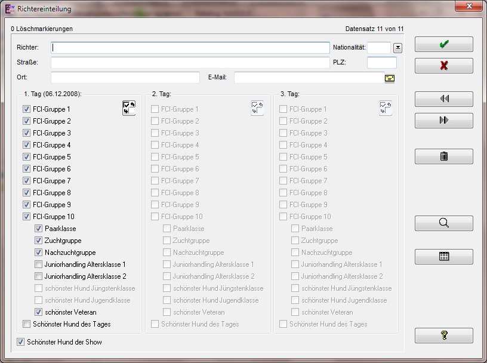
Task: Click into the Nationalität text box
Action: pos(379,48)
